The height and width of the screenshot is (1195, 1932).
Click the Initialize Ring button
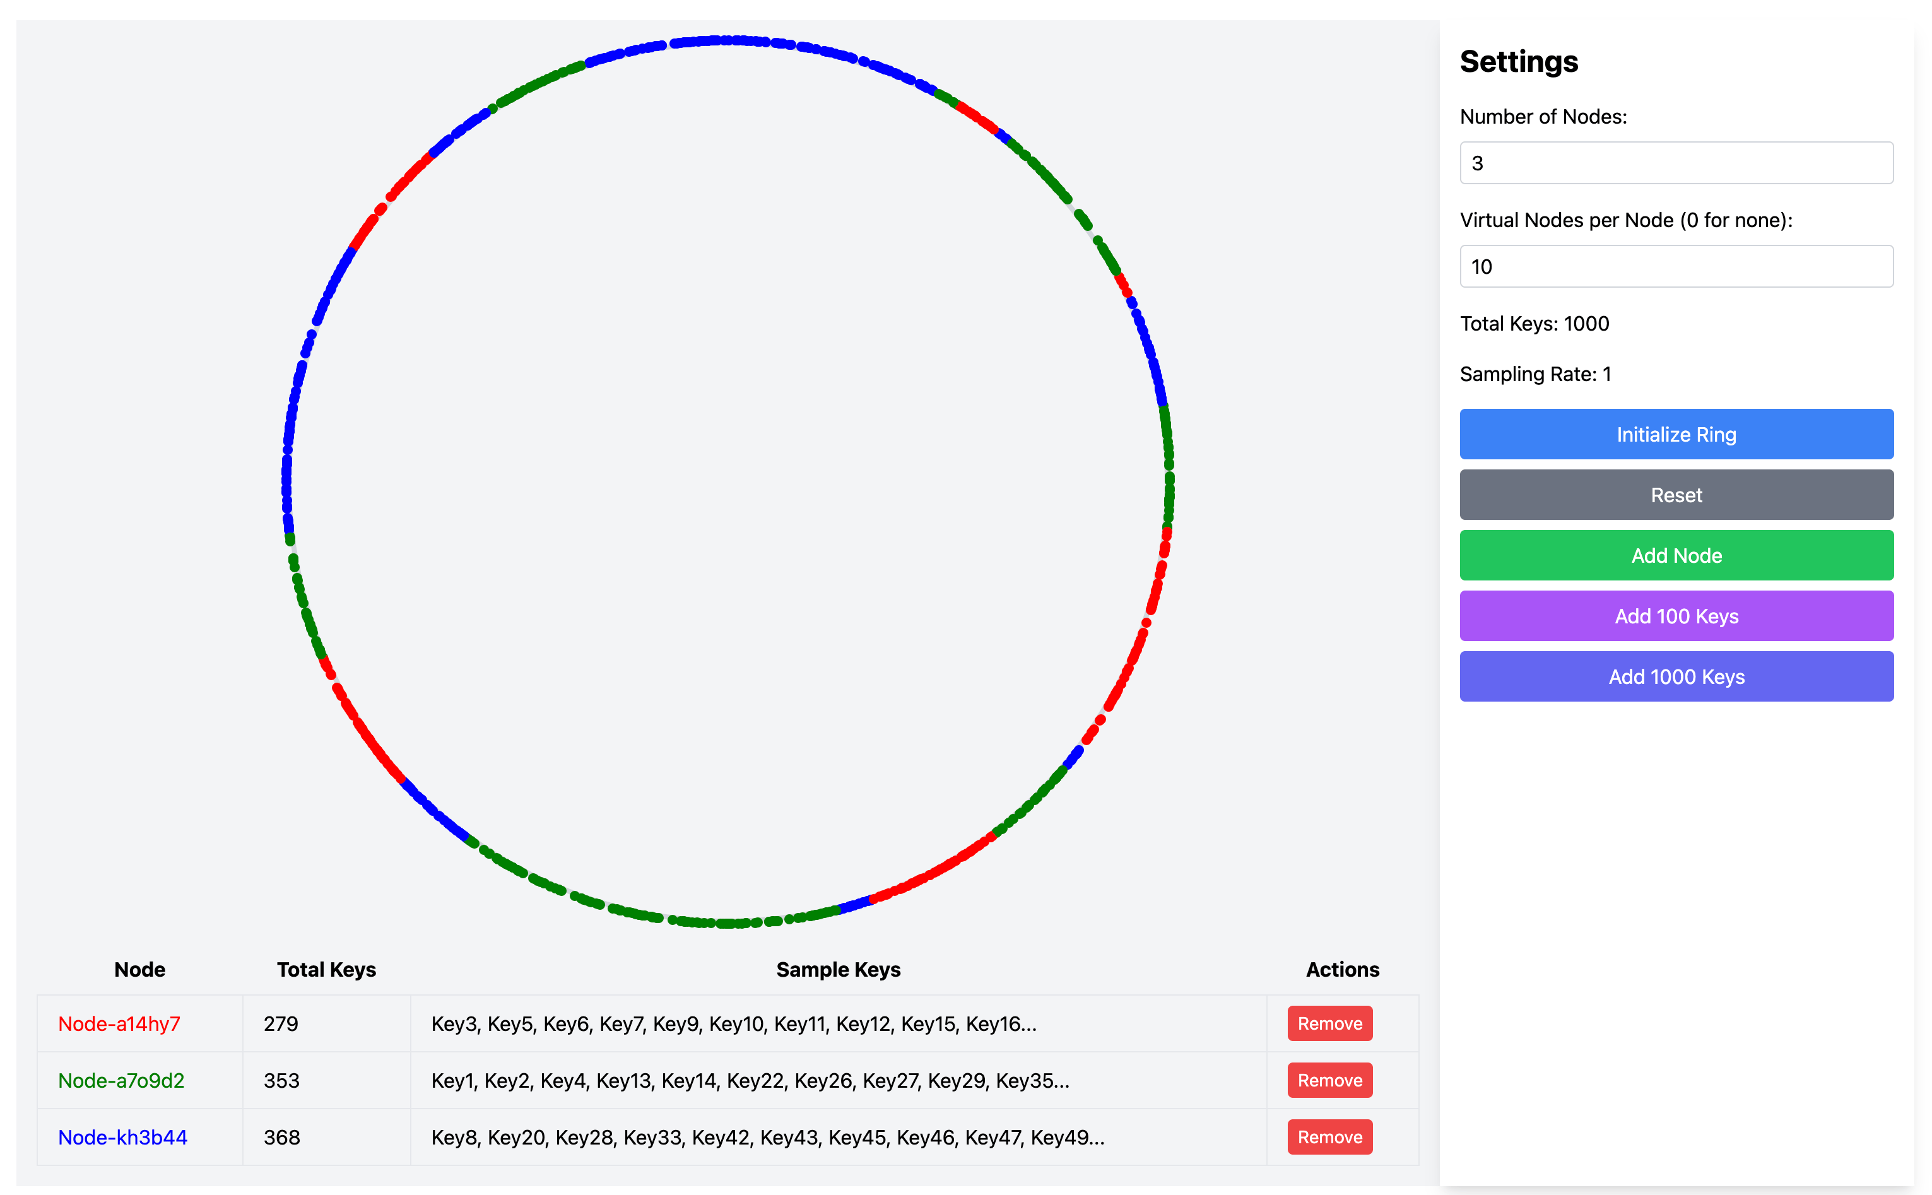click(1676, 434)
